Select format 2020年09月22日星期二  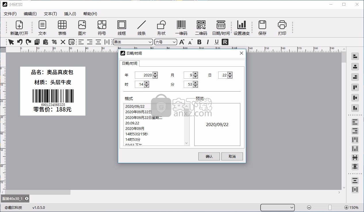(x=144, y=117)
